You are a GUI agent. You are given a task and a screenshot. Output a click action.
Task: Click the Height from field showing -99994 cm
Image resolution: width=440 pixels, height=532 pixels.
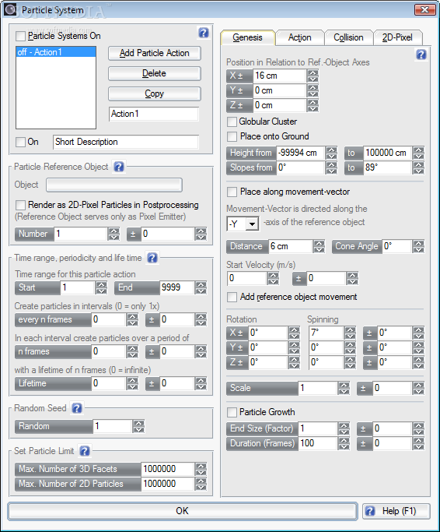[x=301, y=153]
